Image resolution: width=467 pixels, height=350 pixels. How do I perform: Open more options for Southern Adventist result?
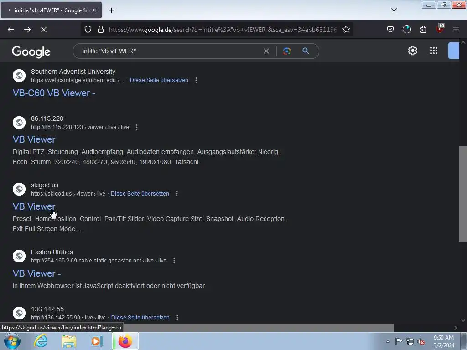click(x=196, y=80)
